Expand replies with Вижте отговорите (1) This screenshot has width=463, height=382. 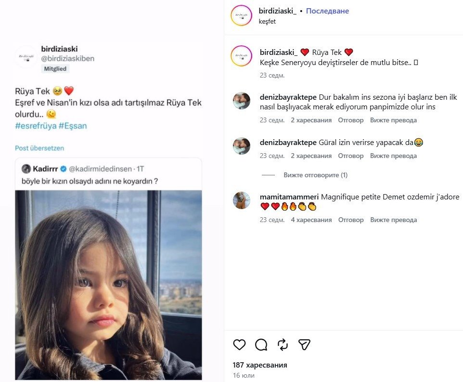315,175
